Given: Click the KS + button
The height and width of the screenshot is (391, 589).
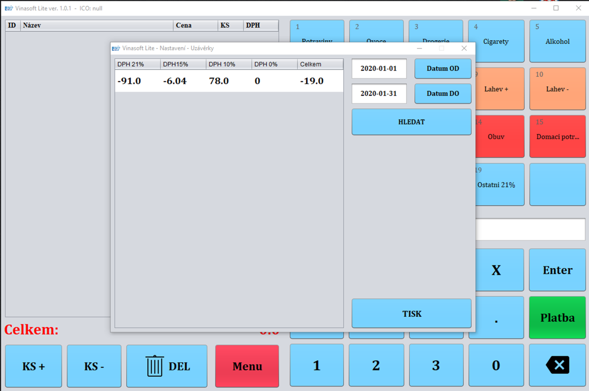Looking at the screenshot, I should (x=33, y=366).
